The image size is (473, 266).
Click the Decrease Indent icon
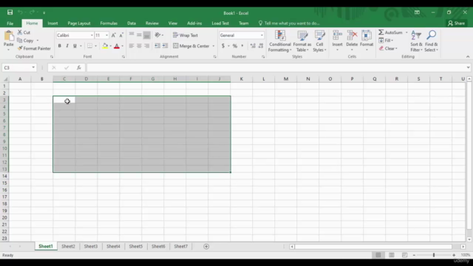tap(157, 46)
